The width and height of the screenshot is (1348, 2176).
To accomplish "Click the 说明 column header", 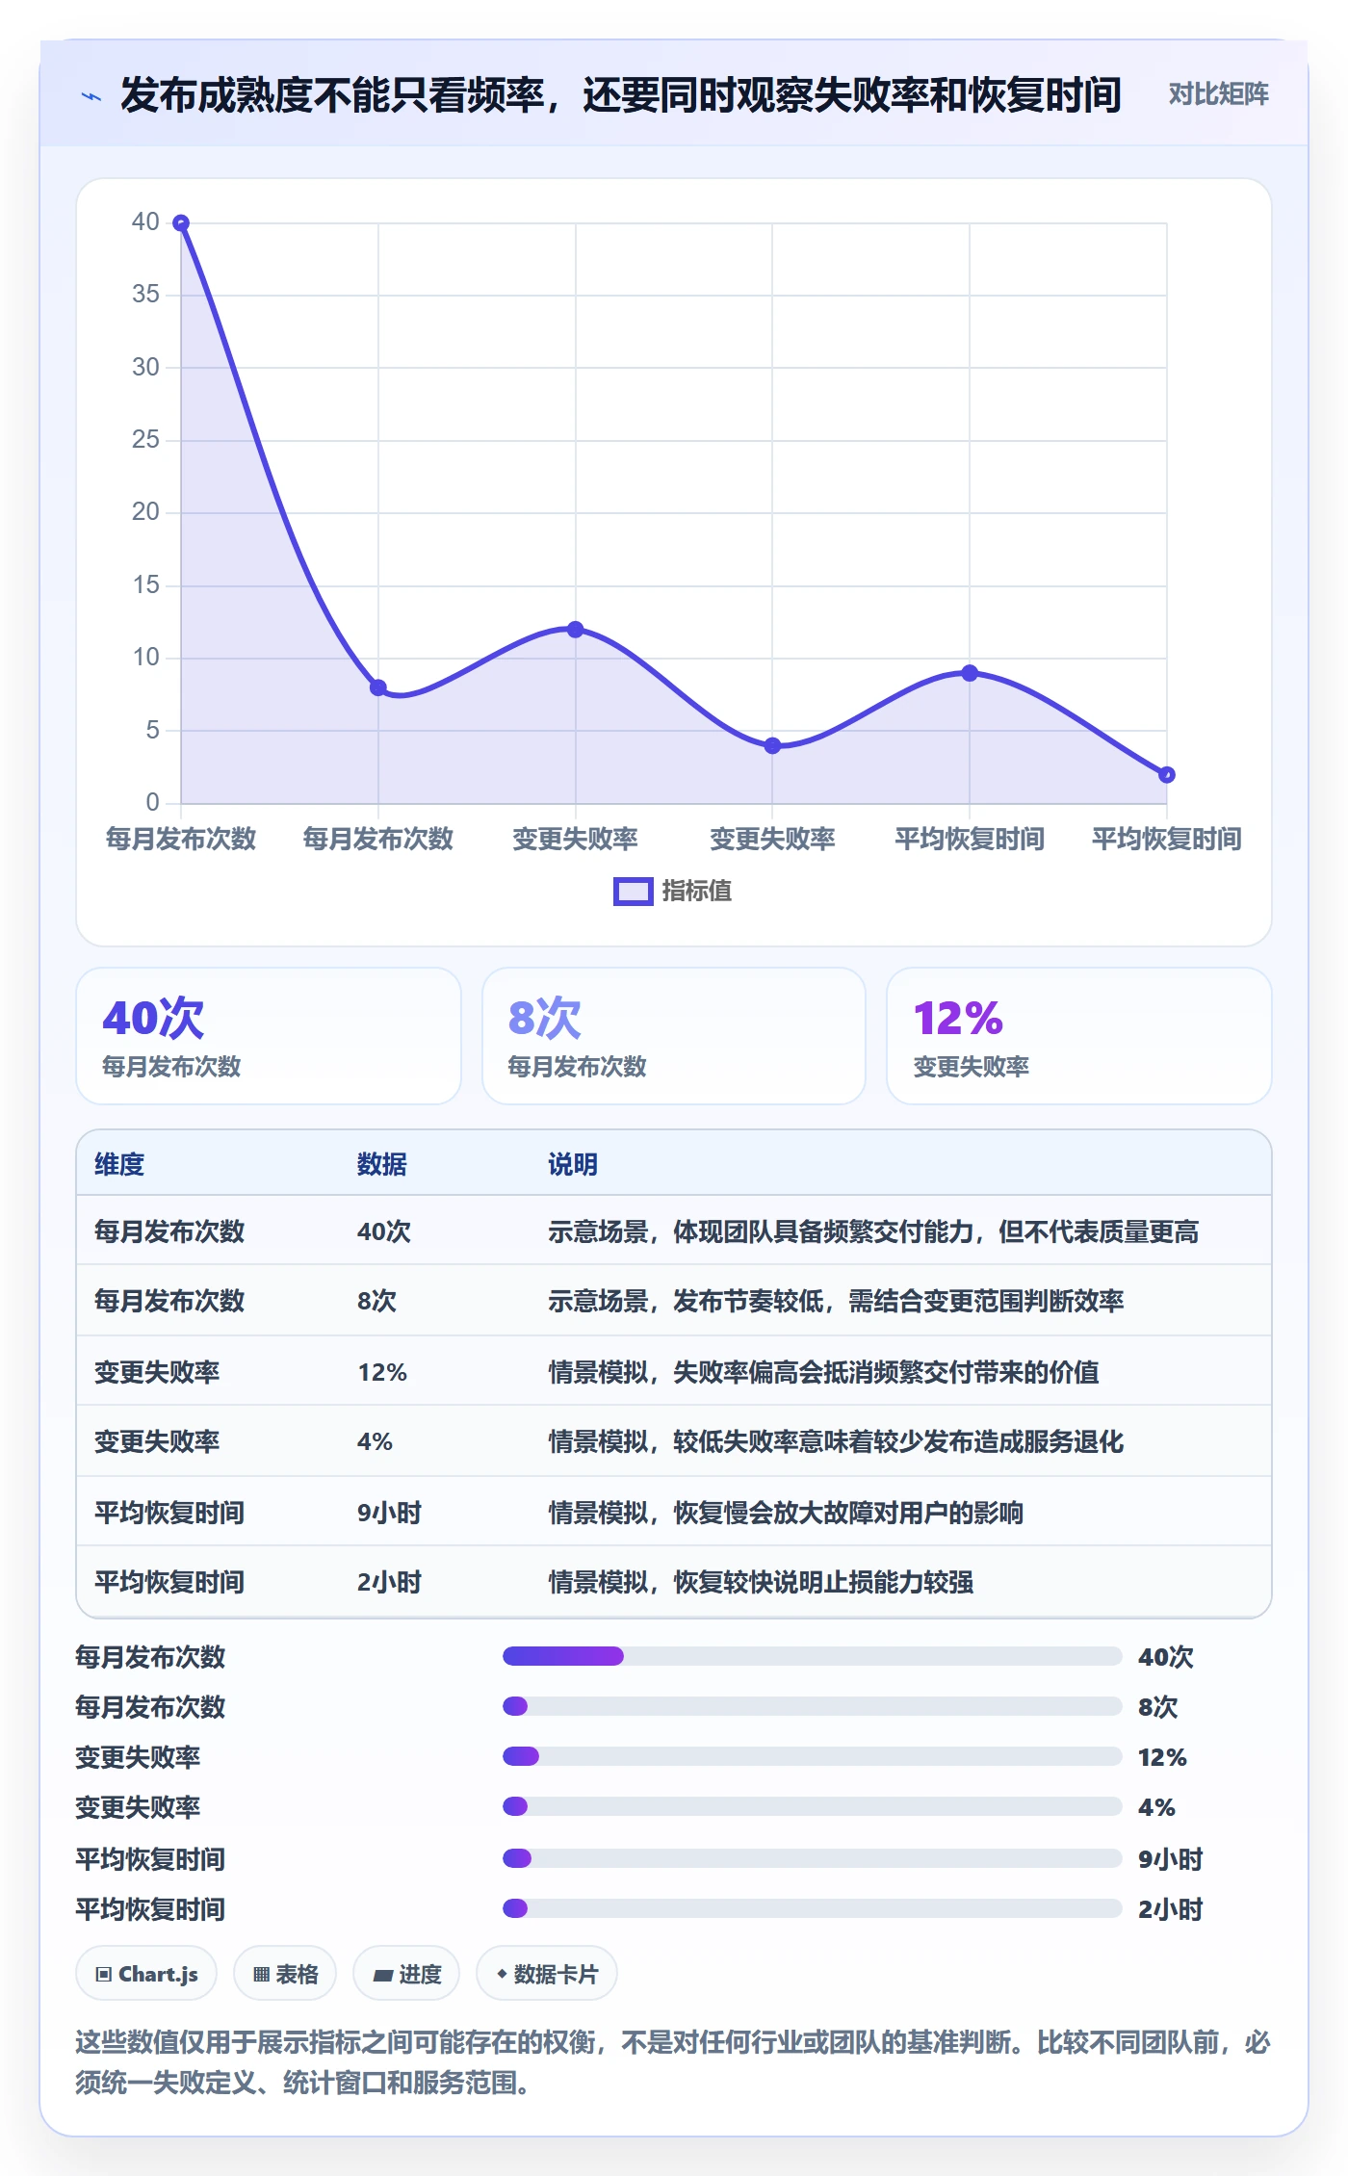I will click(x=573, y=1164).
